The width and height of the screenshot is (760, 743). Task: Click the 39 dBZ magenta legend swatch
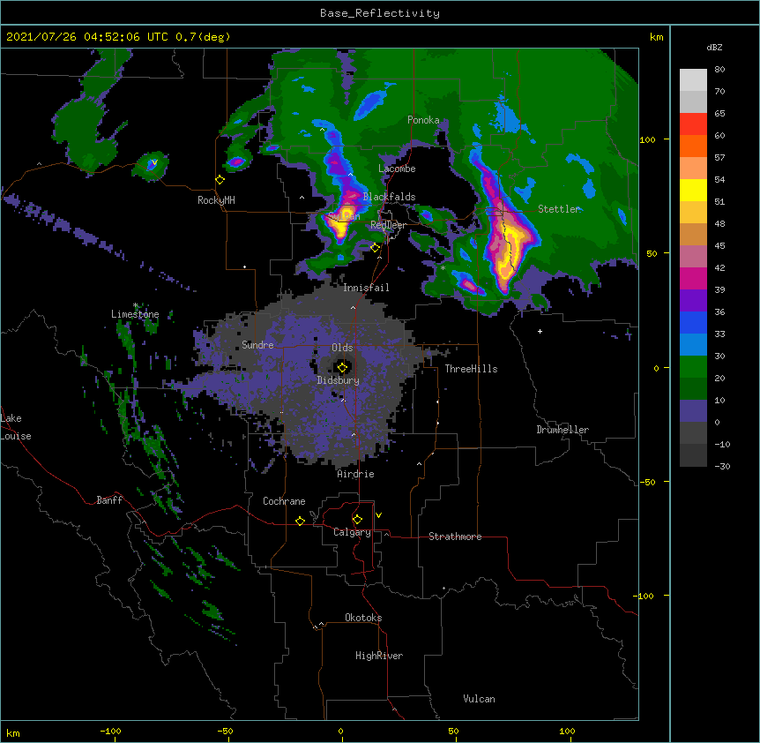click(x=693, y=278)
